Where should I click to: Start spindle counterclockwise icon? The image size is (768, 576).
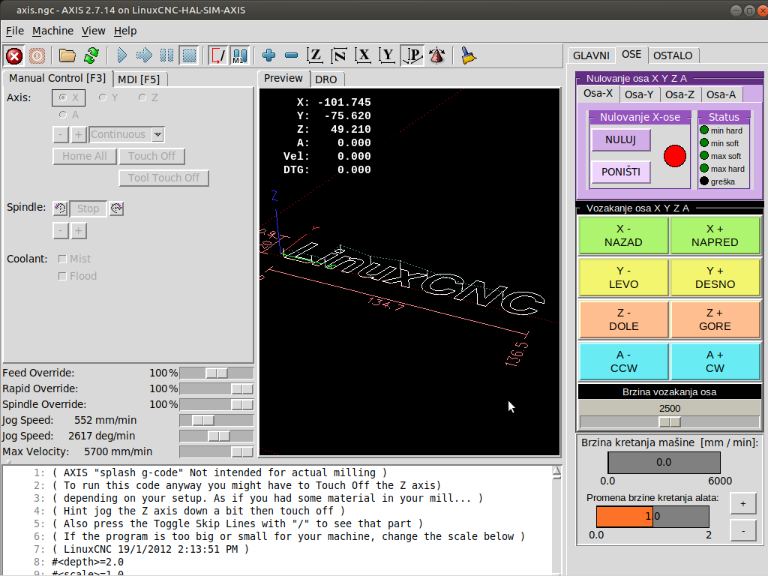coord(60,208)
